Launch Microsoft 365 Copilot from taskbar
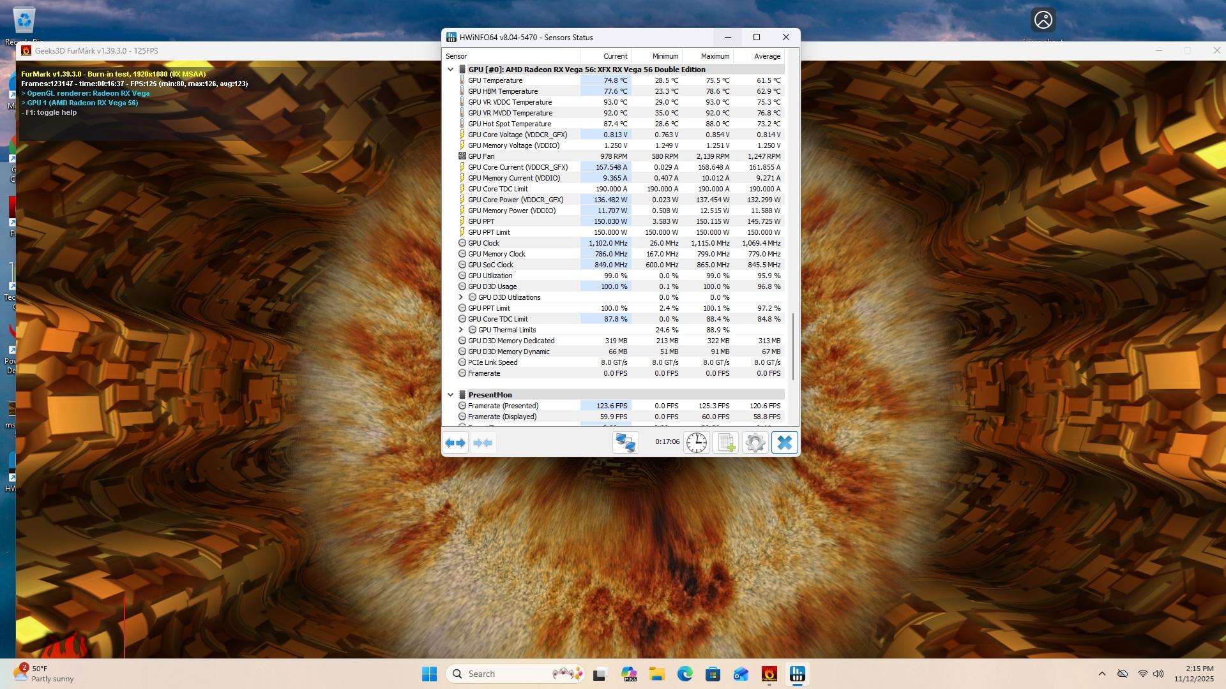This screenshot has width=1226, height=689. tap(629, 674)
